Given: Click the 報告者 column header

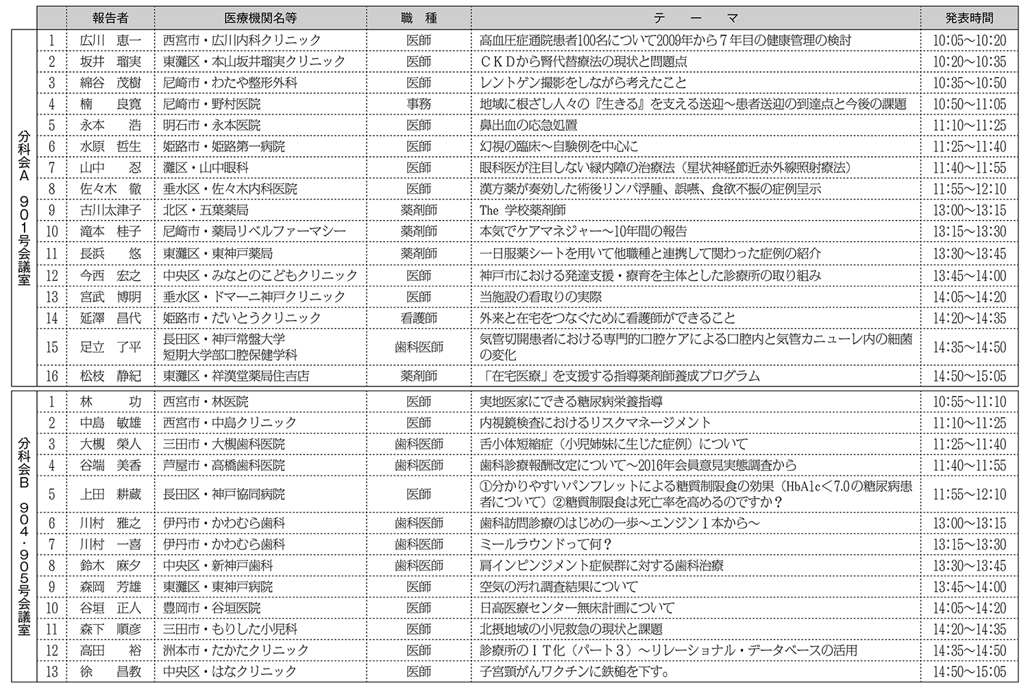Looking at the screenshot, I should tap(110, 19).
